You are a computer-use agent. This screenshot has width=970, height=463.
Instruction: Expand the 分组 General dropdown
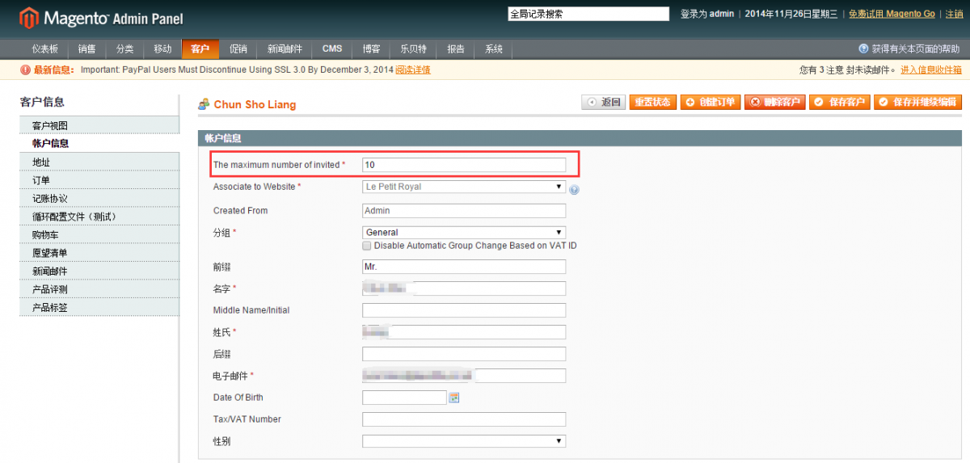tap(464, 232)
